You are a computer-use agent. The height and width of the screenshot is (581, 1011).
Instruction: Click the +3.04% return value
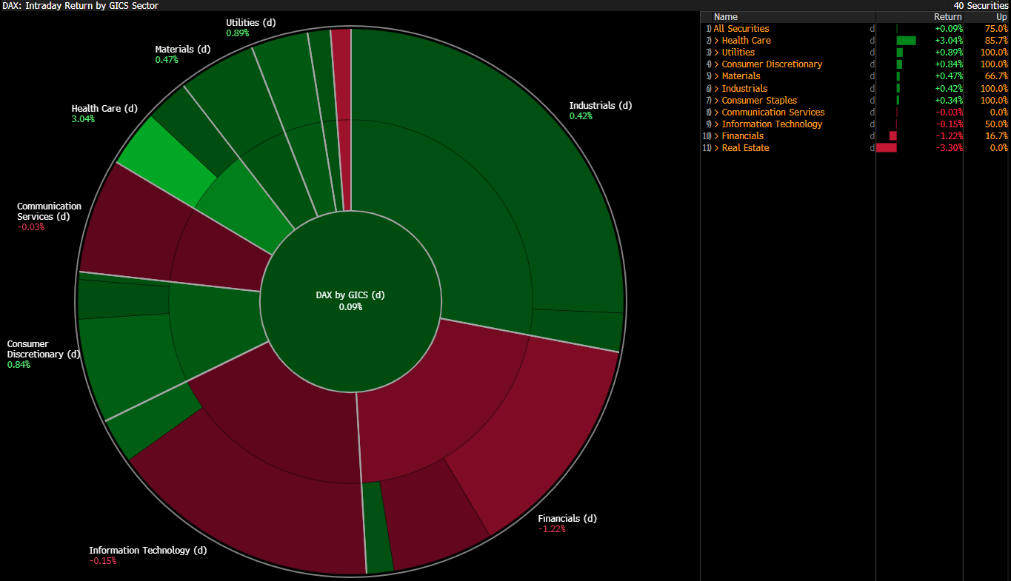point(949,41)
